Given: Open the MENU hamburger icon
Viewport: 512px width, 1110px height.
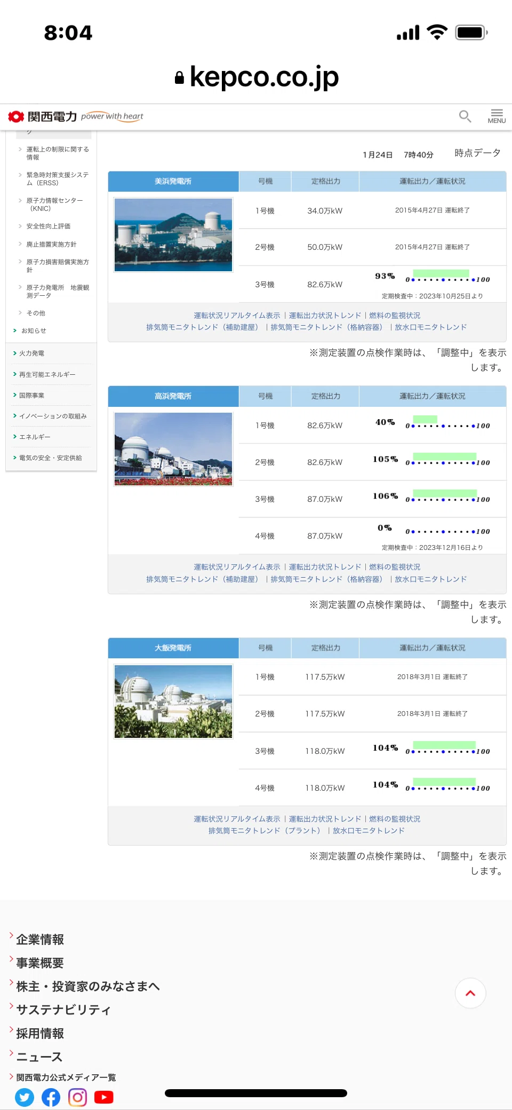Looking at the screenshot, I should pyautogui.click(x=497, y=116).
